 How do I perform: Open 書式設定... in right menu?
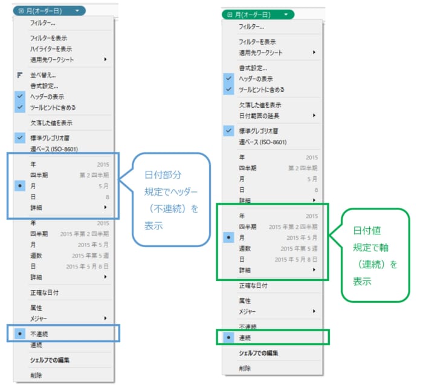(x=272, y=68)
